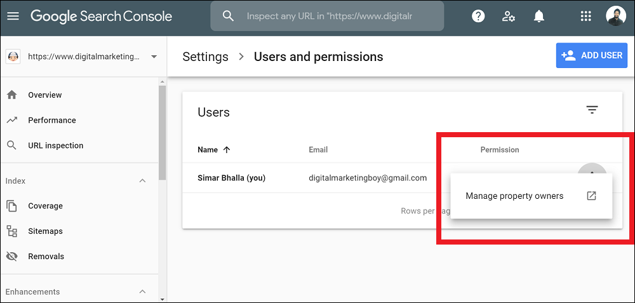The width and height of the screenshot is (635, 303).
Task: Click the sidebar scrollbar down arrow
Action: click(x=162, y=299)
